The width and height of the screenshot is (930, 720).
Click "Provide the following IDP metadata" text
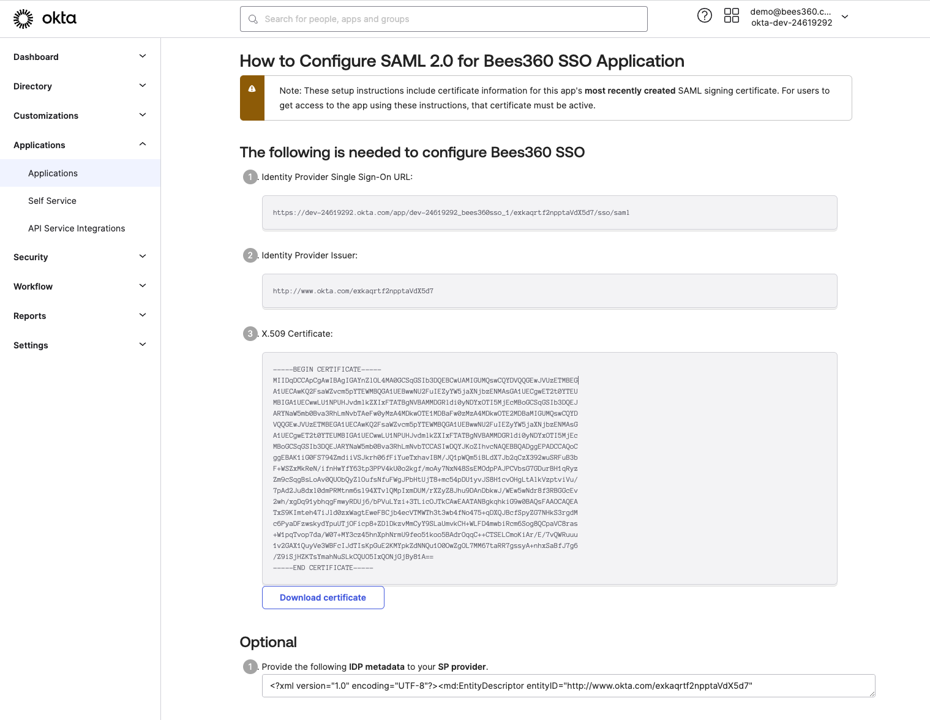375,667
